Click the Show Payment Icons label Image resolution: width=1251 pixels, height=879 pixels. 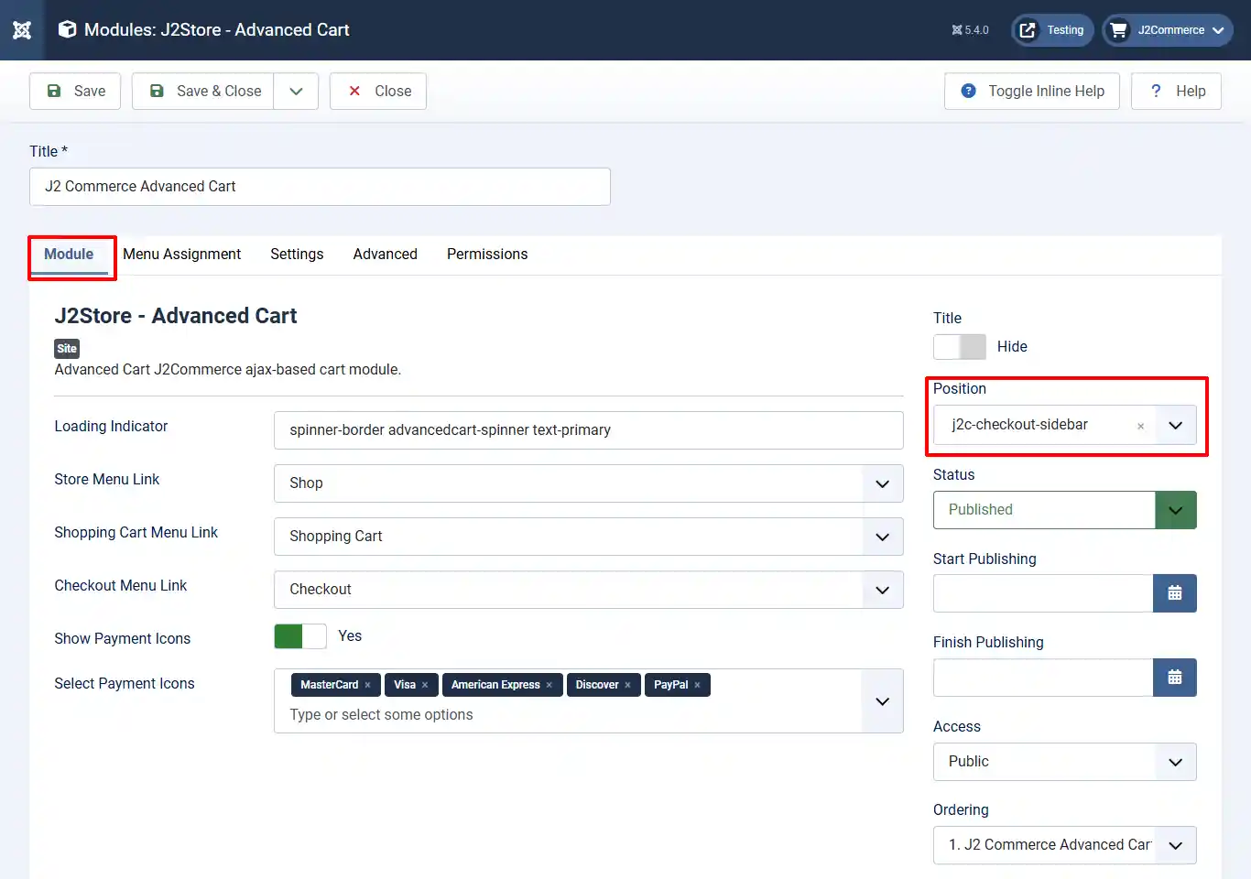click(123, 639)
